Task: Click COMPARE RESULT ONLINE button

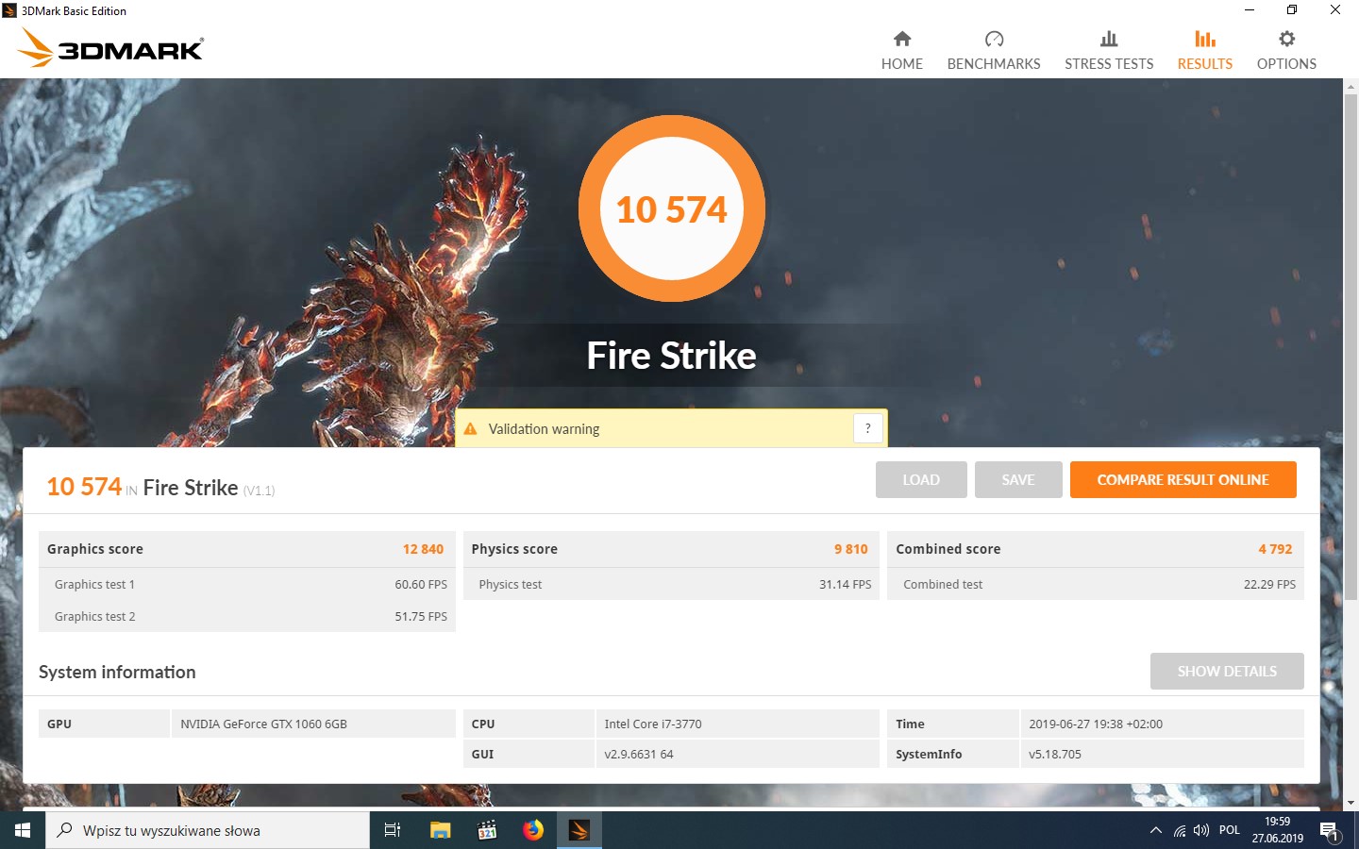Action: [1183, 479]
